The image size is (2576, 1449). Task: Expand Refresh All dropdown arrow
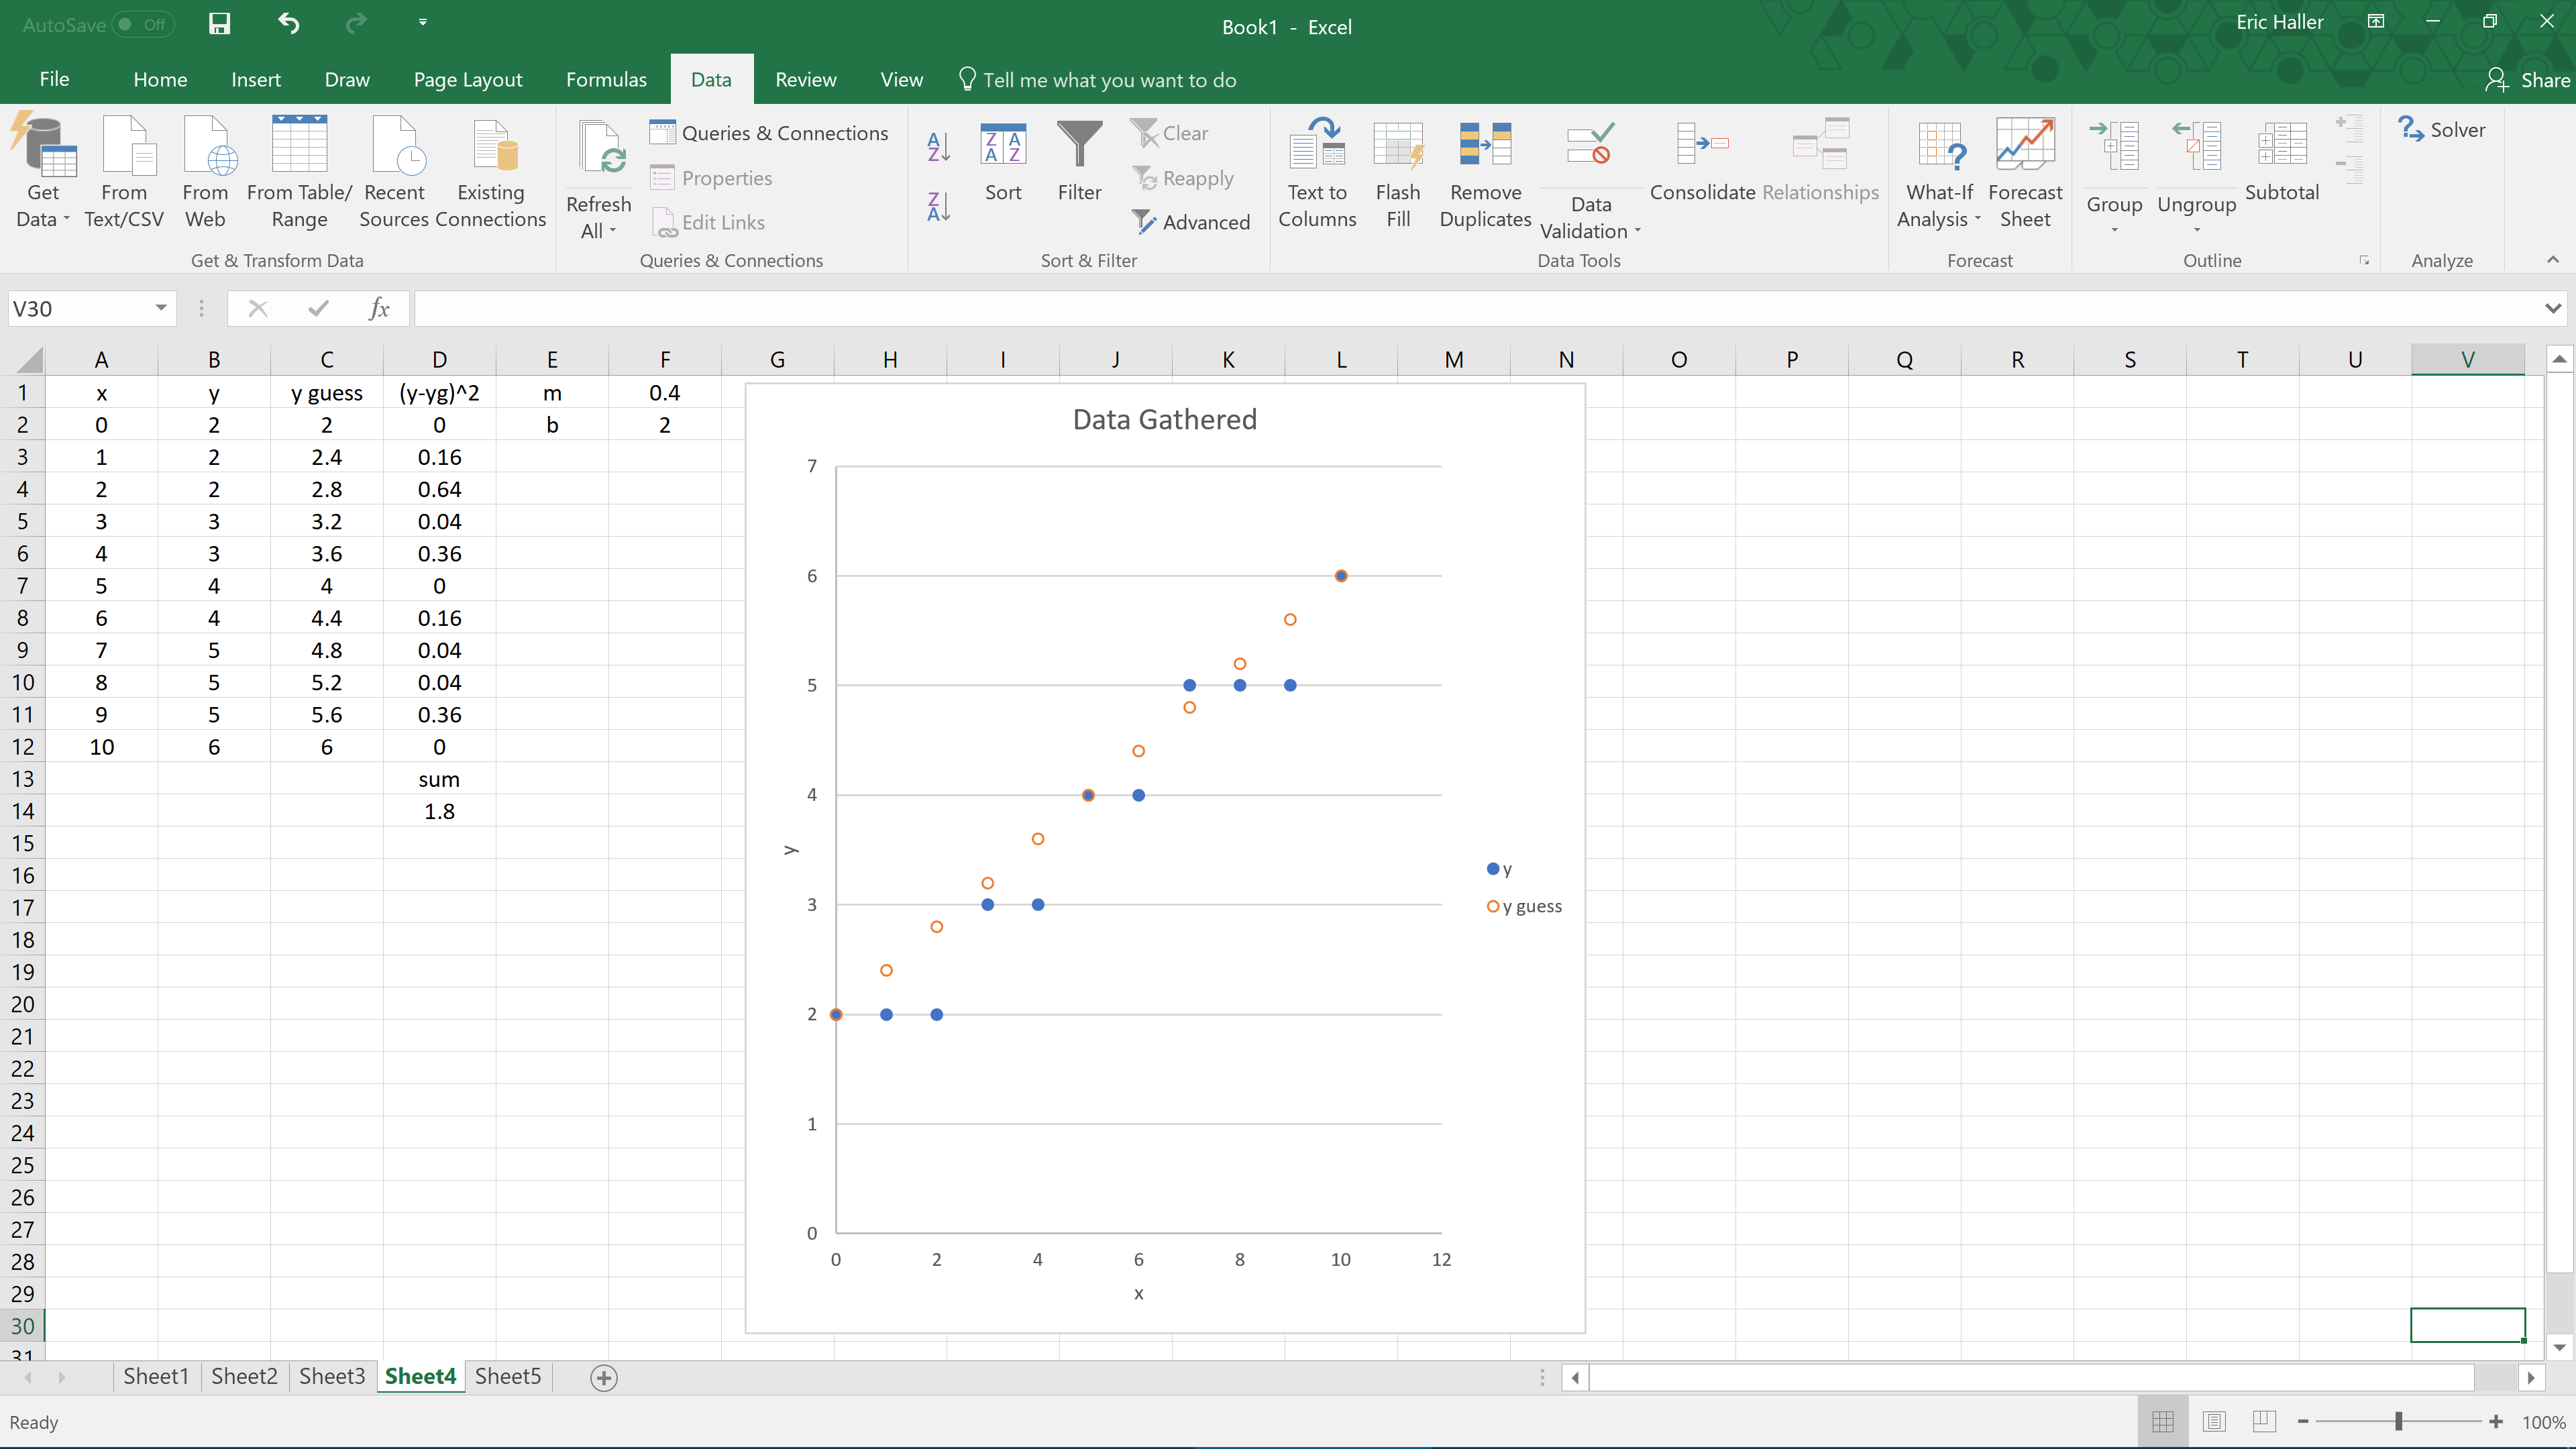[612, 232]
